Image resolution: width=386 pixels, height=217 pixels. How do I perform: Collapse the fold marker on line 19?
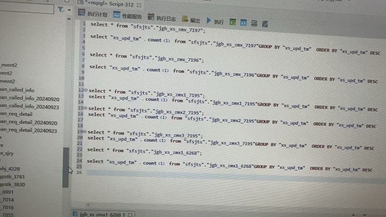click(85, 132)
